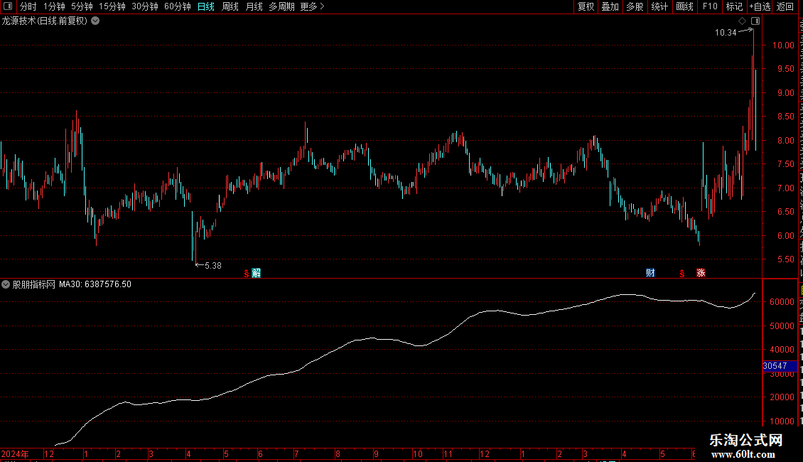The image size is (803, 462).
Task: Expand 更多 periods list
Action: click(312, 6)
